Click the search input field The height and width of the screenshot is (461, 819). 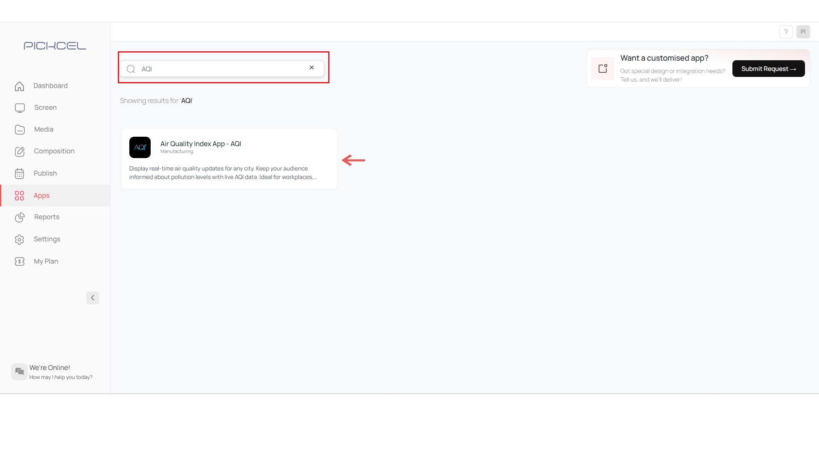coord(222,69)
